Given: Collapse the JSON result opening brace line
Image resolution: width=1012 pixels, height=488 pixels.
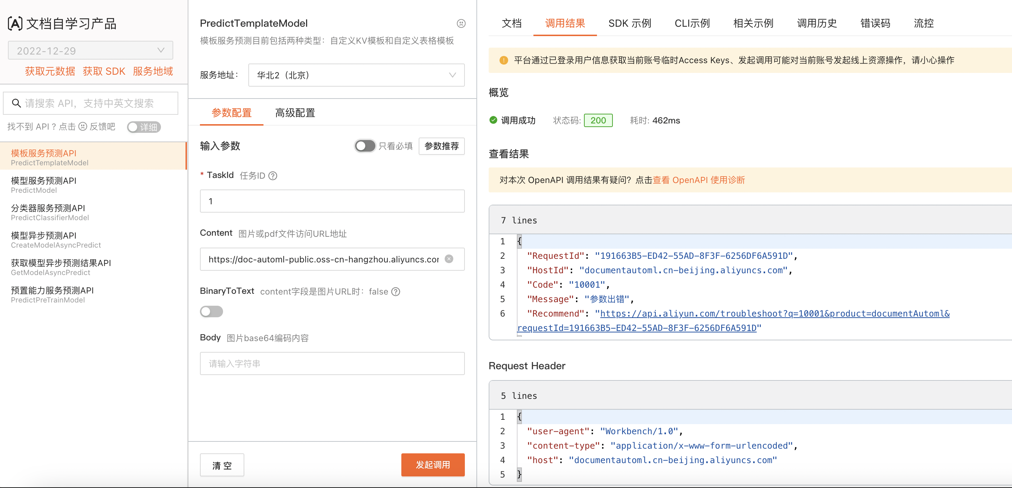Looking at the screenshot, I should (519, 241).
